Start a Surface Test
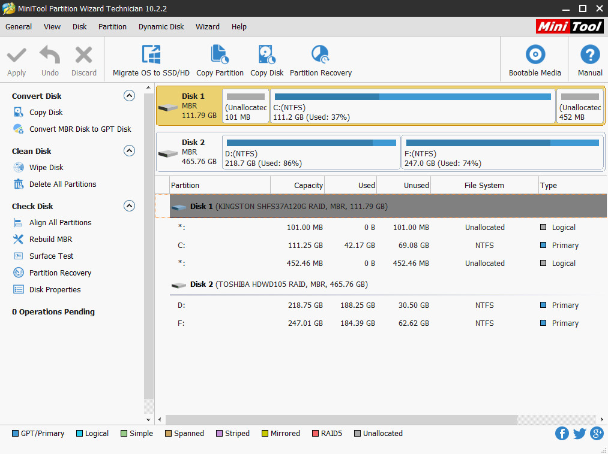 tap(51, 256)
